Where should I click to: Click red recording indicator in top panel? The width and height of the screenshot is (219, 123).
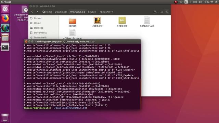[176, 2]
